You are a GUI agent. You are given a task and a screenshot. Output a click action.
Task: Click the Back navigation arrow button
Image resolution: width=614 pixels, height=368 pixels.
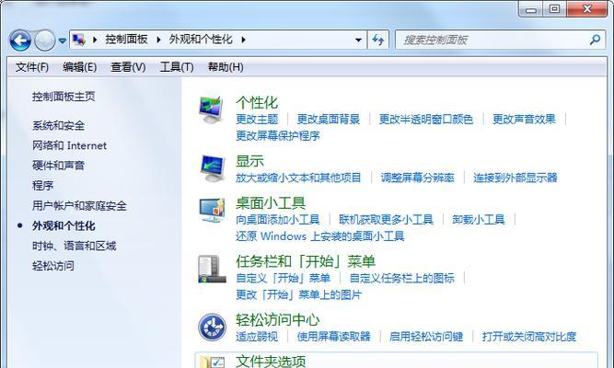(x=20, y=40)
